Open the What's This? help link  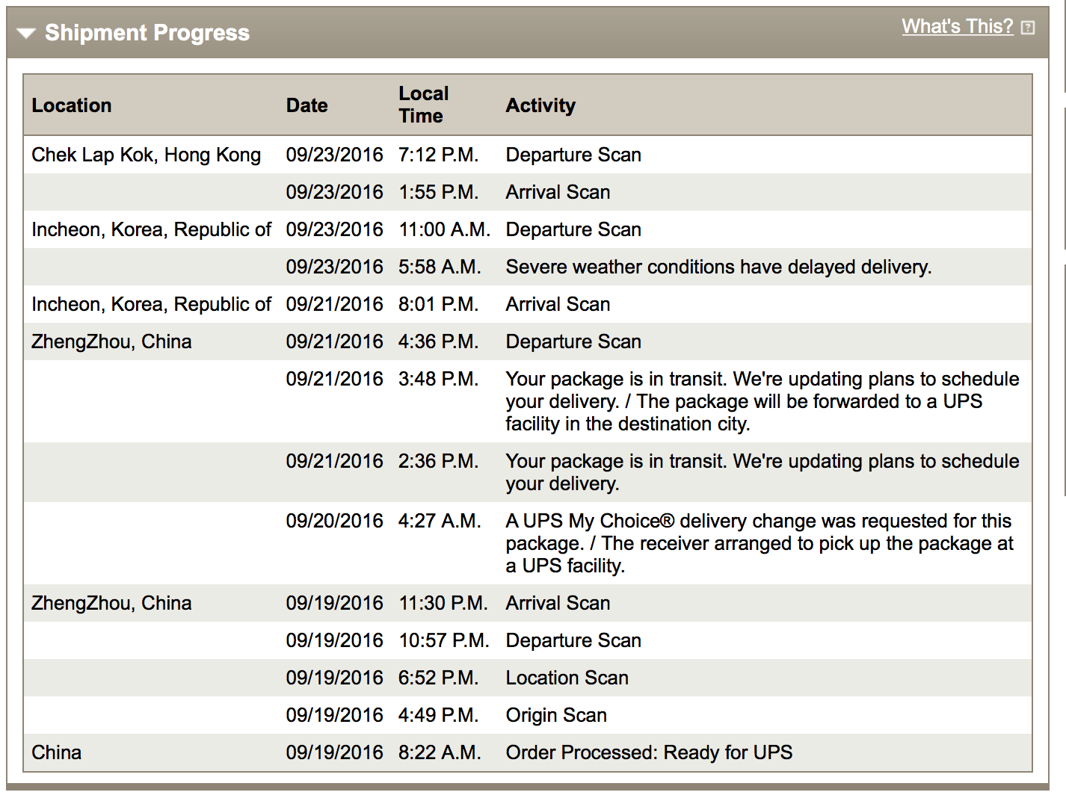point(957,27)
